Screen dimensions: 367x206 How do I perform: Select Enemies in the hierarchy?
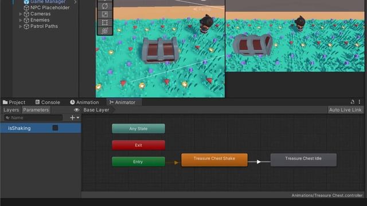(40, 21)
